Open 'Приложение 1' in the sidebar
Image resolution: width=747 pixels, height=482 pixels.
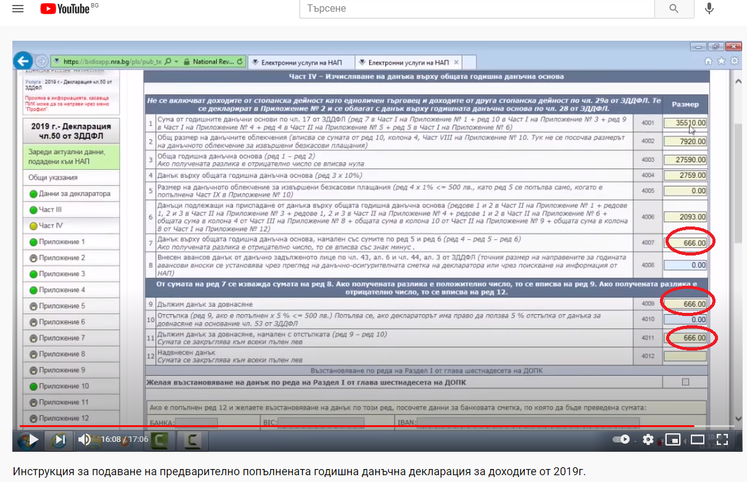71,242
